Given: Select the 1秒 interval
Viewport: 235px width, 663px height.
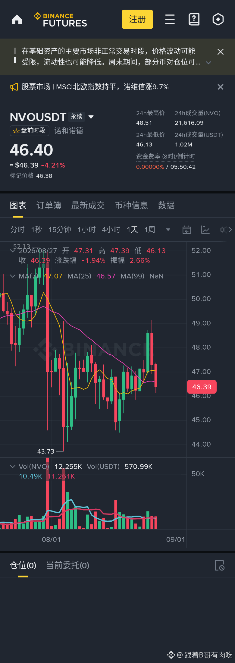Looking at the screenshot, I should click(x=36, y=230).
